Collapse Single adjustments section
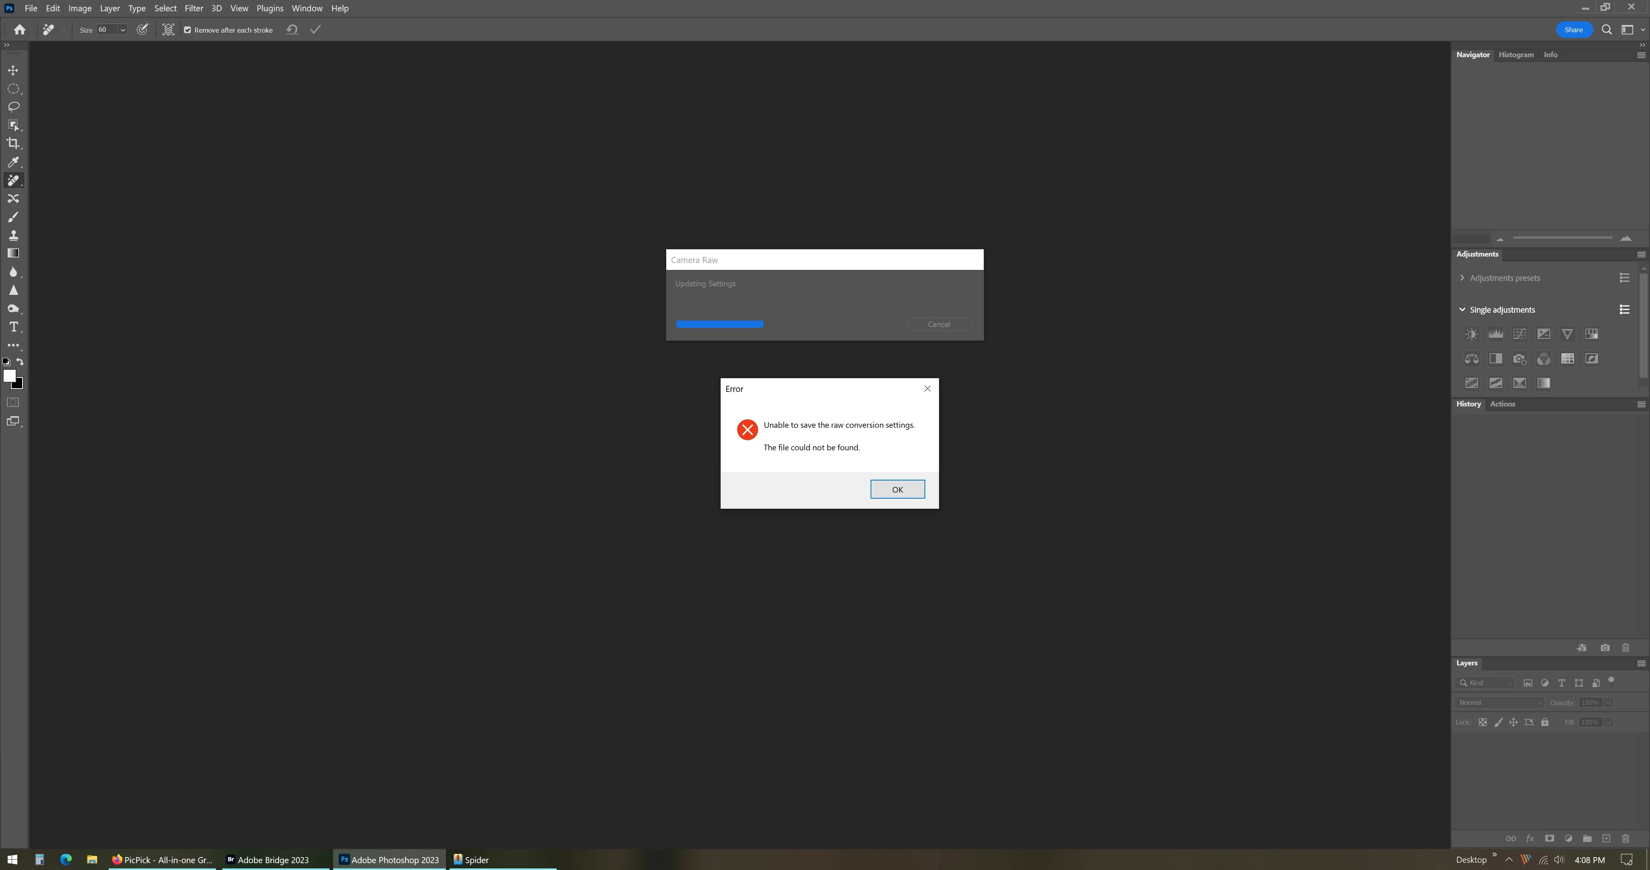This screenshot has height=870, width=1650. point(1462,309)
